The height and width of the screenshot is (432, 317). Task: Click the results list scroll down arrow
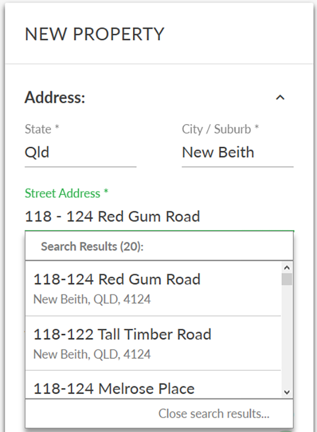[287, 392]
